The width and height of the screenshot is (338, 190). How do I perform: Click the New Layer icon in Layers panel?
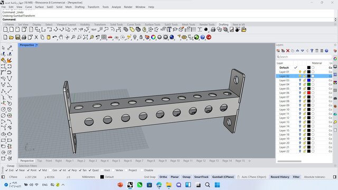(278, 51)
